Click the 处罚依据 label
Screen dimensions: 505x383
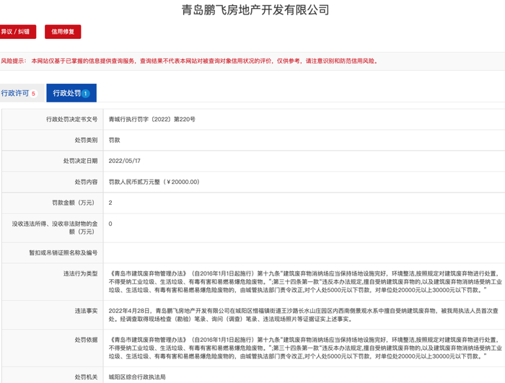point(86,340)
